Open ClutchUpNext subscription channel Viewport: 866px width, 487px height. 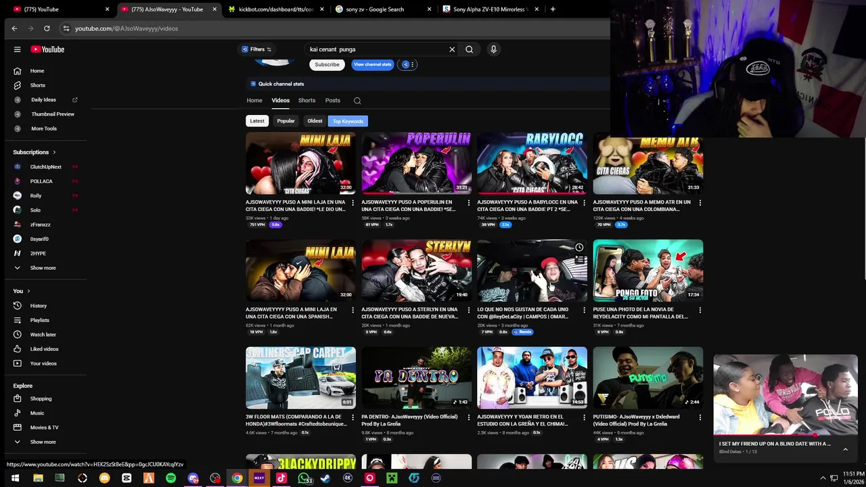click(45, 167)
